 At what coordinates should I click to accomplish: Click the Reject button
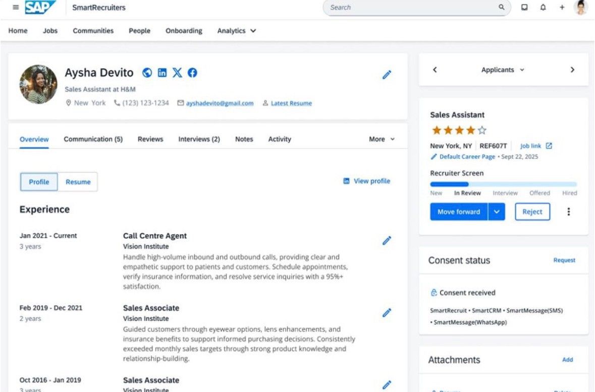(x=532, y=212)
